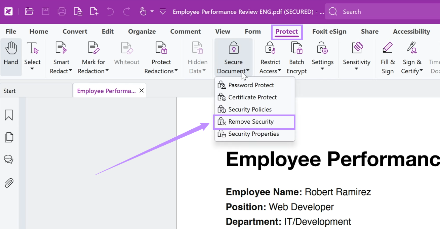Viewport: 440px width, 229px height.
Task: Click the Print icon in title bar
Action: (x=62, y=12)
